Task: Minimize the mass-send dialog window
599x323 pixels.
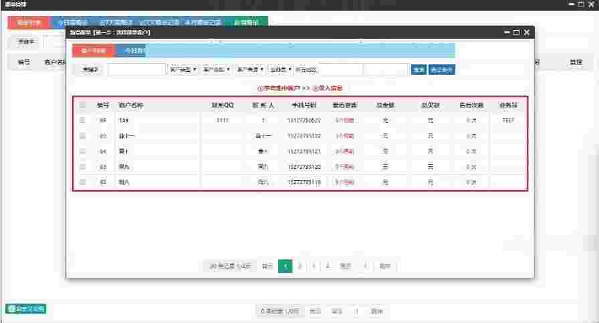Action: coord(507,33)
